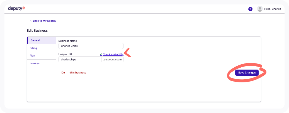Click the .au.deputy.com domain suffix box
The width and height of the screenshot is (289, 113).
pos(112,60)
